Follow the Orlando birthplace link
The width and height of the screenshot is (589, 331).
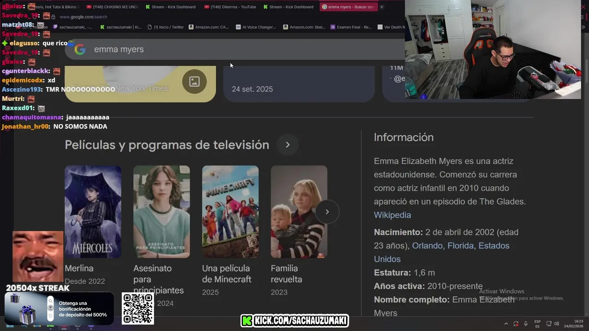click(x=427, y=246)
